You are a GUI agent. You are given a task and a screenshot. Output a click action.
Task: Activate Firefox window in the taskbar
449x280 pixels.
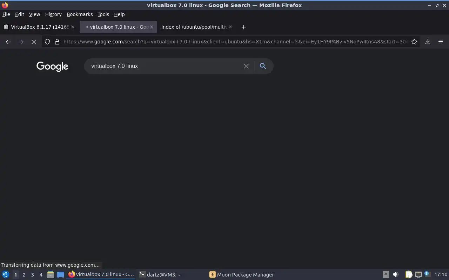click(101, 275)
